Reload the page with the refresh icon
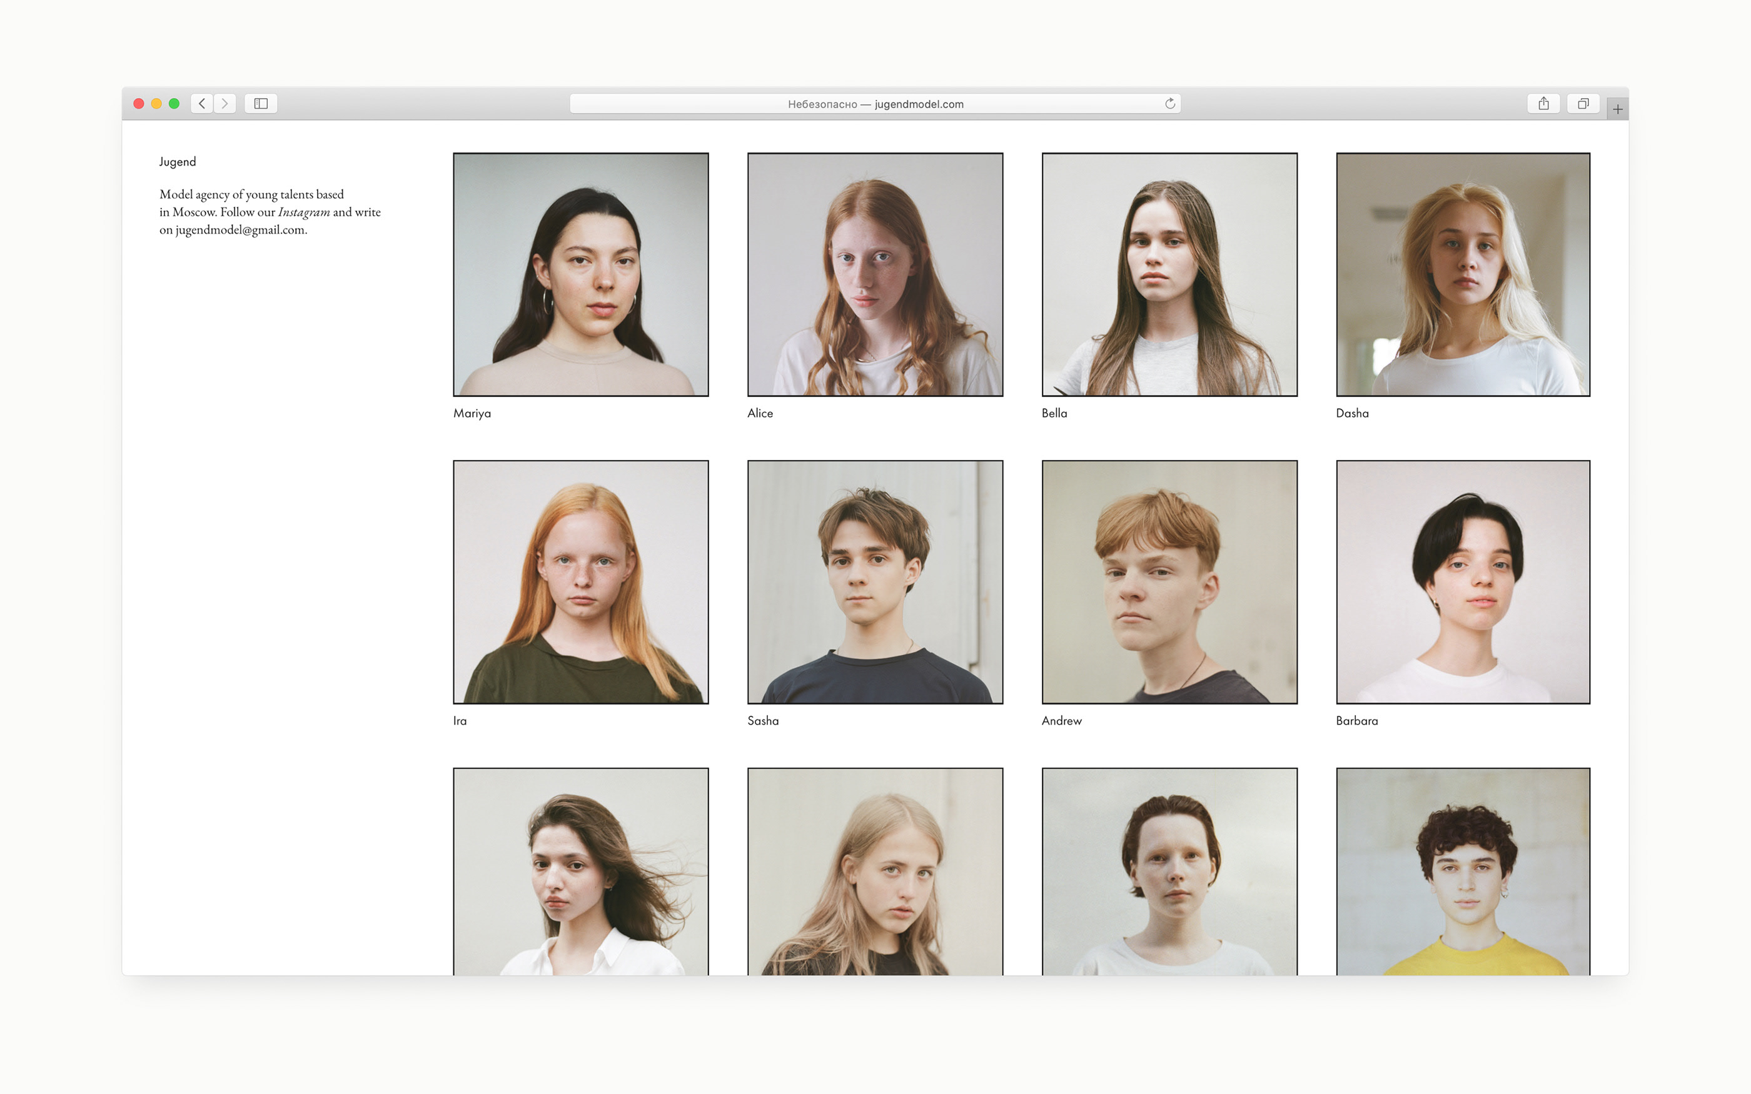The width and height of the screenshot is (1751, 1094). 1169,104
